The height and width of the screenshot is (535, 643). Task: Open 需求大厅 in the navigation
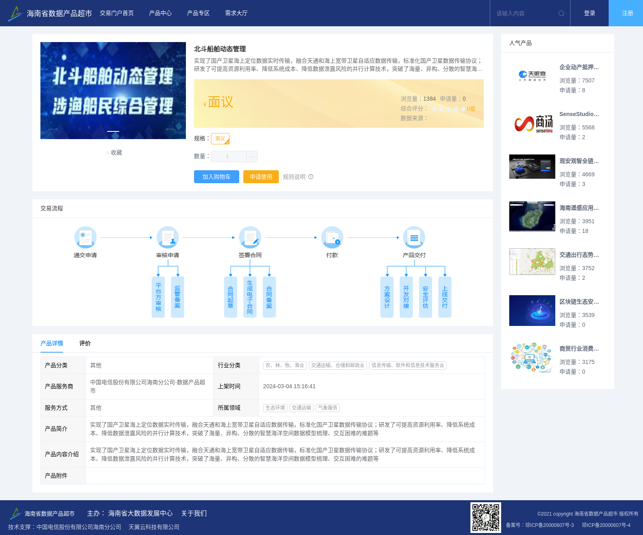click(x=236, y=13)
